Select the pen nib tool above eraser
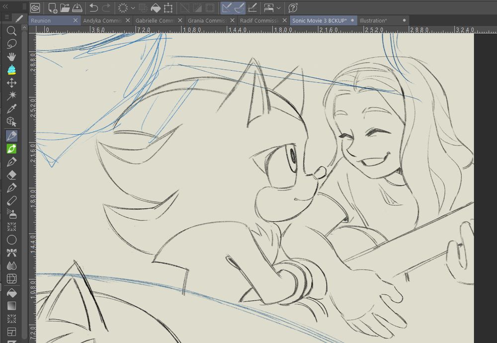This screenshot has width=497, height=343. click(12, 162)
